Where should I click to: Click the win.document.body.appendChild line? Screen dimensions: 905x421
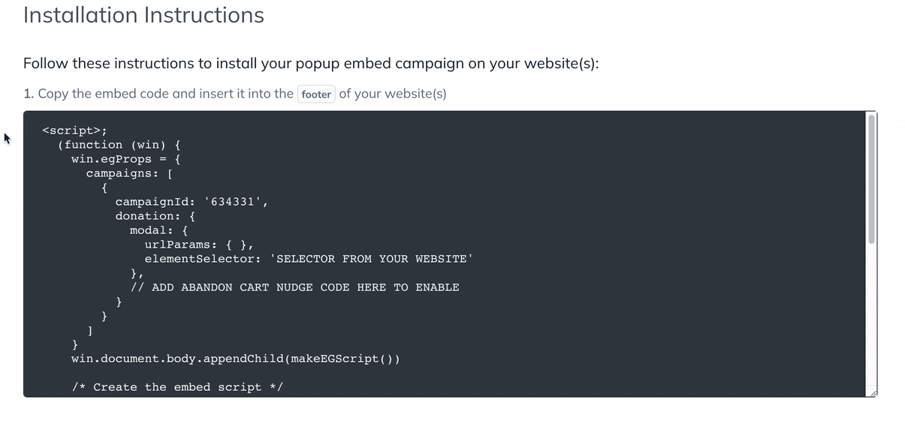pos(235,359)
